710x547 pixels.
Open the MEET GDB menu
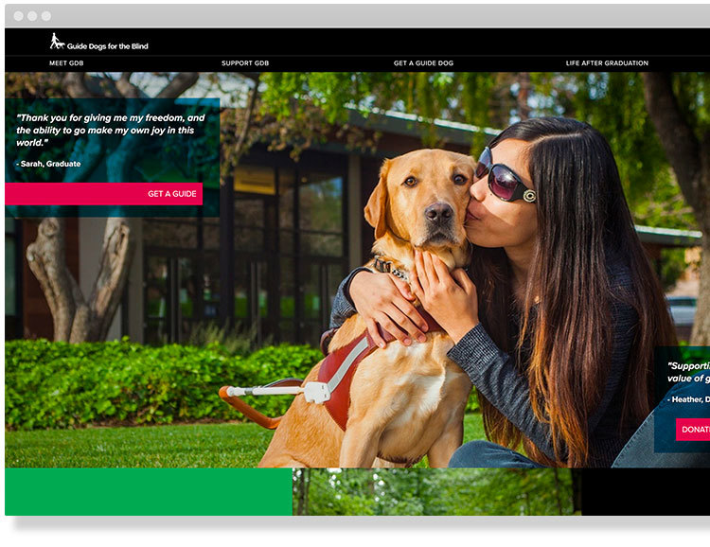click(x=66, y=63)
